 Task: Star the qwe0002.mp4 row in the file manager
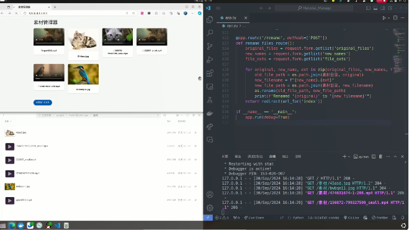pyautogui.click(x=196, y=200)
